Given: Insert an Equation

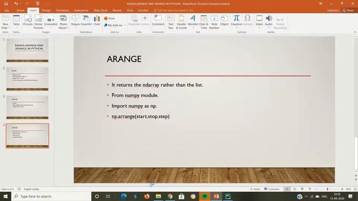Looking at the screenshot, I should pyautogui.click(x=237, y=22).
